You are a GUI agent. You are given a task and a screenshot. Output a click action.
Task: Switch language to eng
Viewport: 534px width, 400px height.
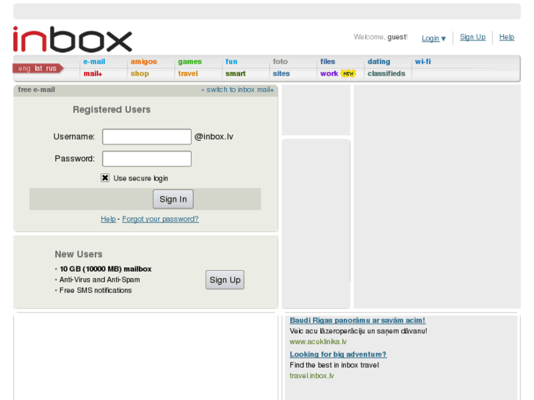(24, 68)
